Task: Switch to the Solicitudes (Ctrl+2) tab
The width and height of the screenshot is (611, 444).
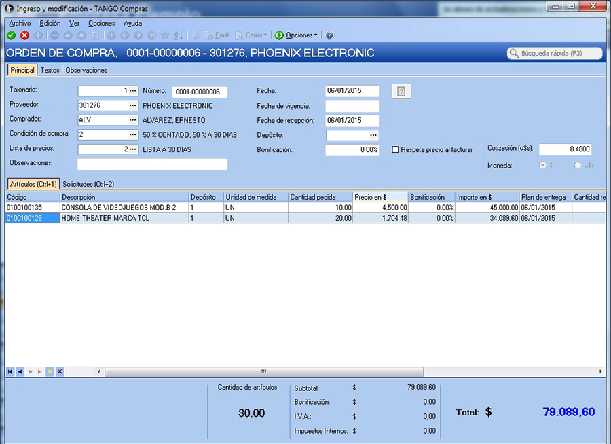Action: [x=88, y=184]
